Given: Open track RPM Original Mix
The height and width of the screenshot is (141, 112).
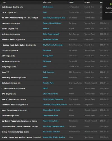Looking at the screenshot, I should click(x=9, y=94).
